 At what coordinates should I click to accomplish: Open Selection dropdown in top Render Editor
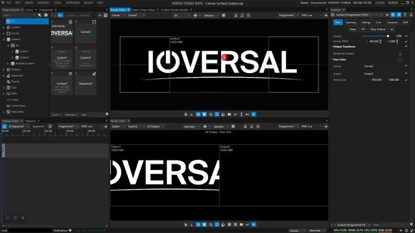click(211, 16)
